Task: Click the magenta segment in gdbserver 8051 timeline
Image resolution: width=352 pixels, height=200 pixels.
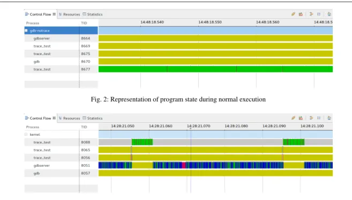Action: (x=184, y=166)
